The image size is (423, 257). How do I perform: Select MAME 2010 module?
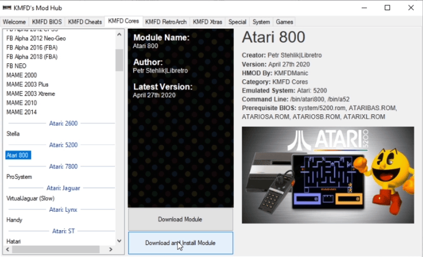tap(22, 103)
